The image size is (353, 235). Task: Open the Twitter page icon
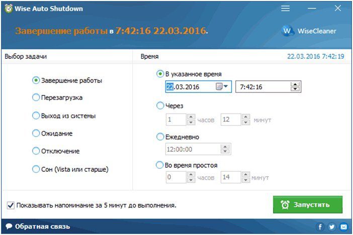(332, 226)
